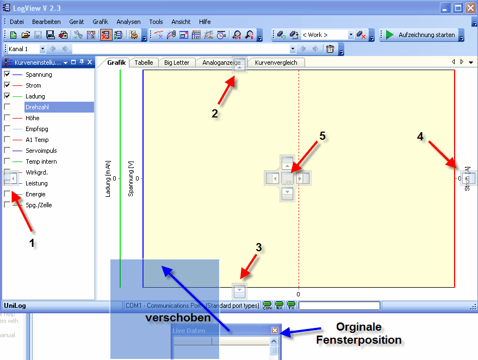Open the < Work > device dropdown
The height and width of the screenshot is (360, 478).
tap(351, 35)
